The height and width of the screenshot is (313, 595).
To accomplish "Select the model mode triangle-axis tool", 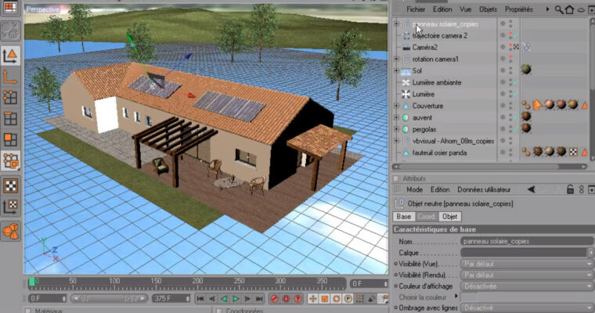I will (10, 56).
